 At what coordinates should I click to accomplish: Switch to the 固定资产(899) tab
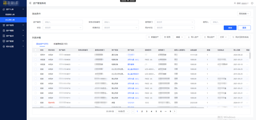42,44
